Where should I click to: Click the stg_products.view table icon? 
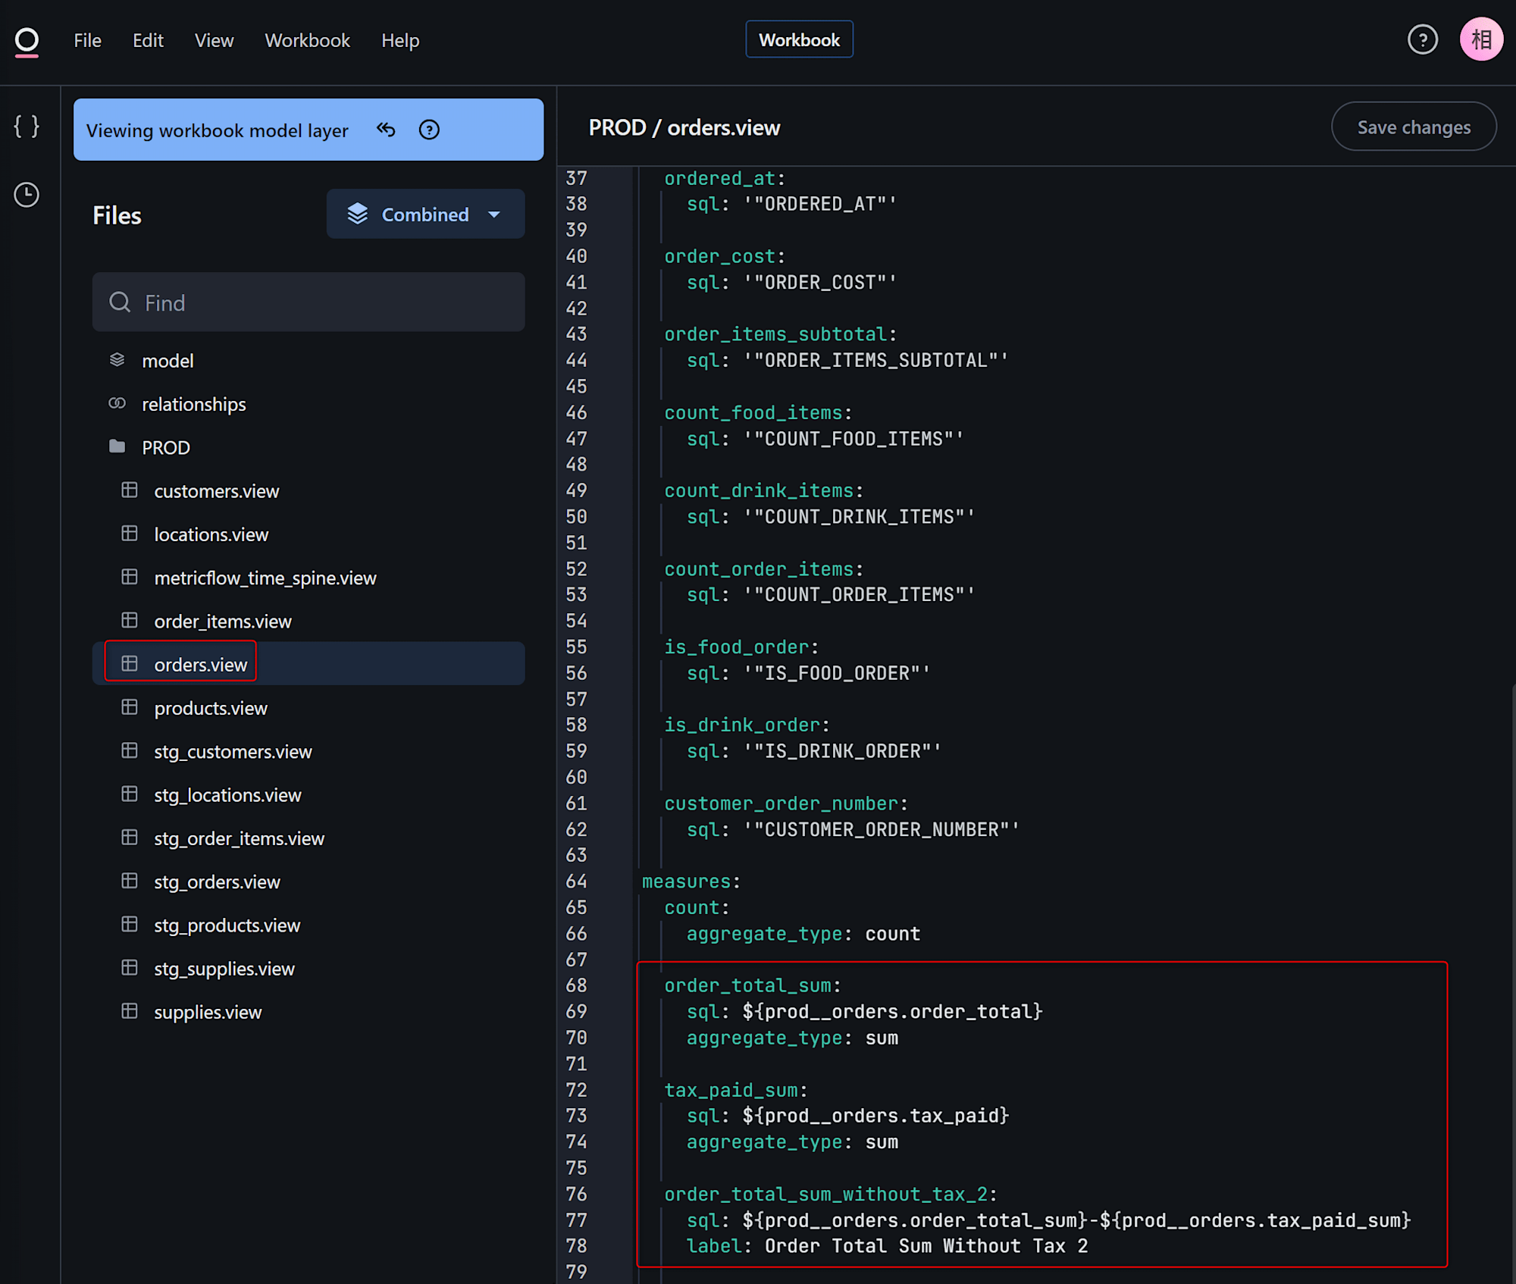point(130,925)
